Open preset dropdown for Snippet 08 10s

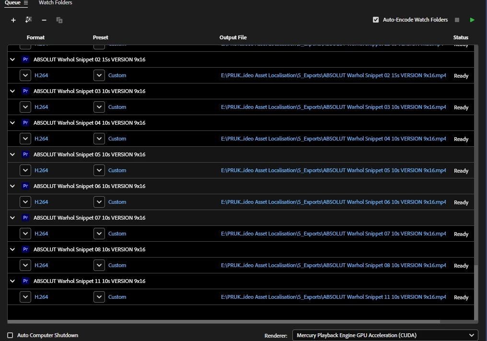(99, 265)
